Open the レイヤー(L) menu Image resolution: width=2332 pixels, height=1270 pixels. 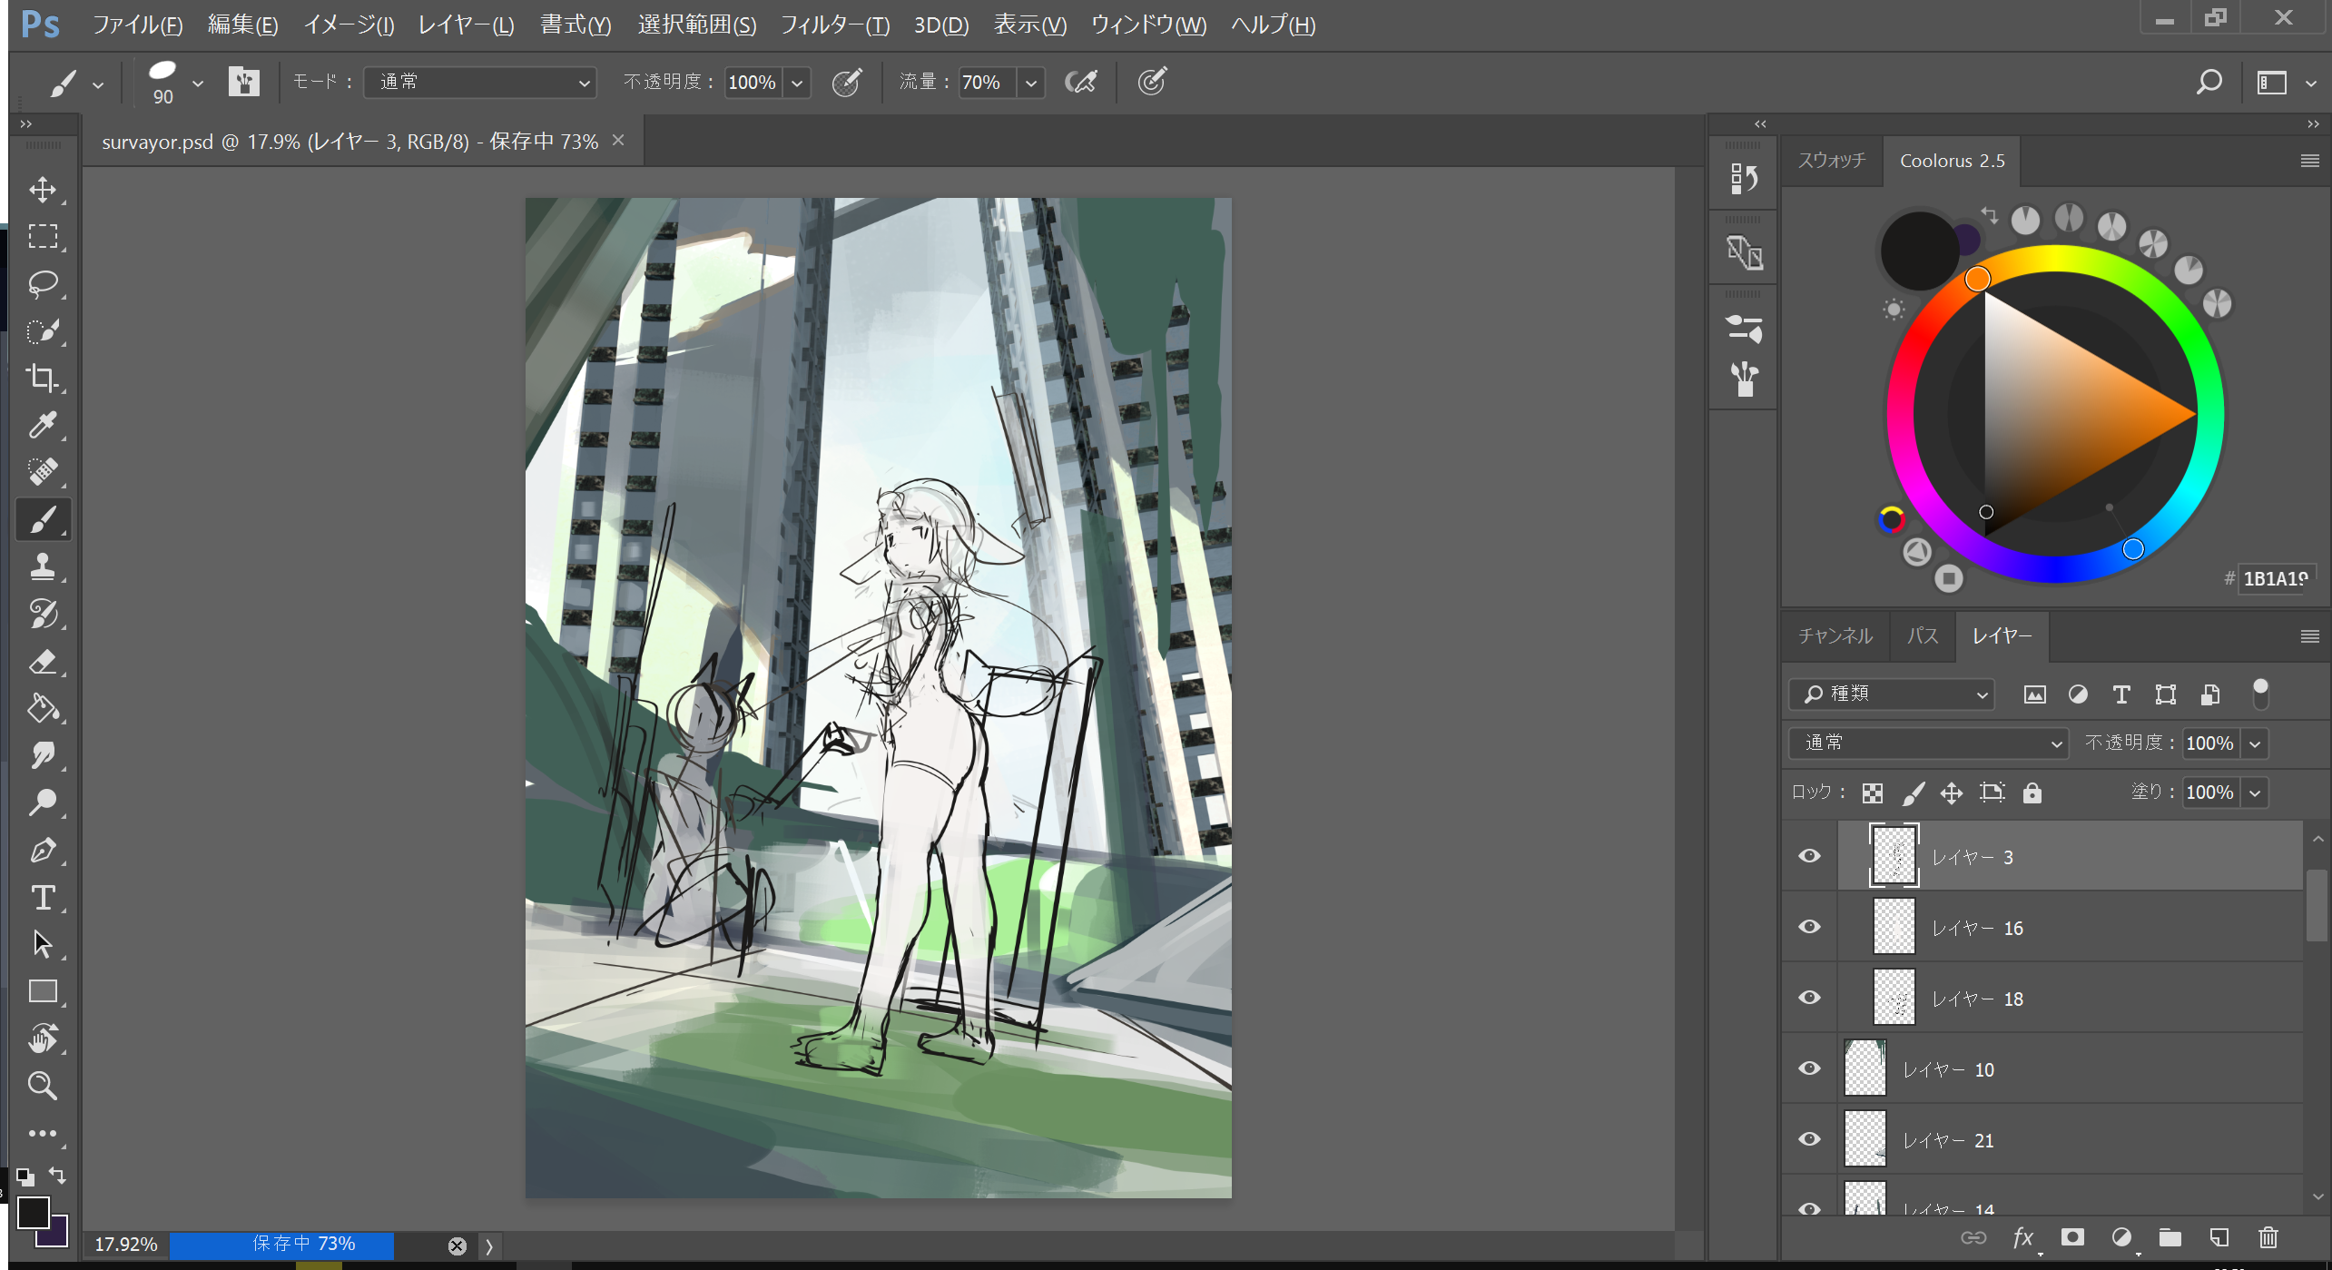point(466,25)
